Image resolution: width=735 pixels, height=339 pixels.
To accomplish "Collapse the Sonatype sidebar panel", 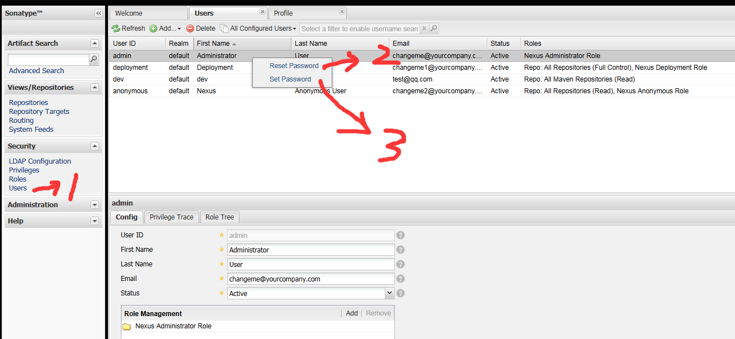I will click(x=98, y=13).
